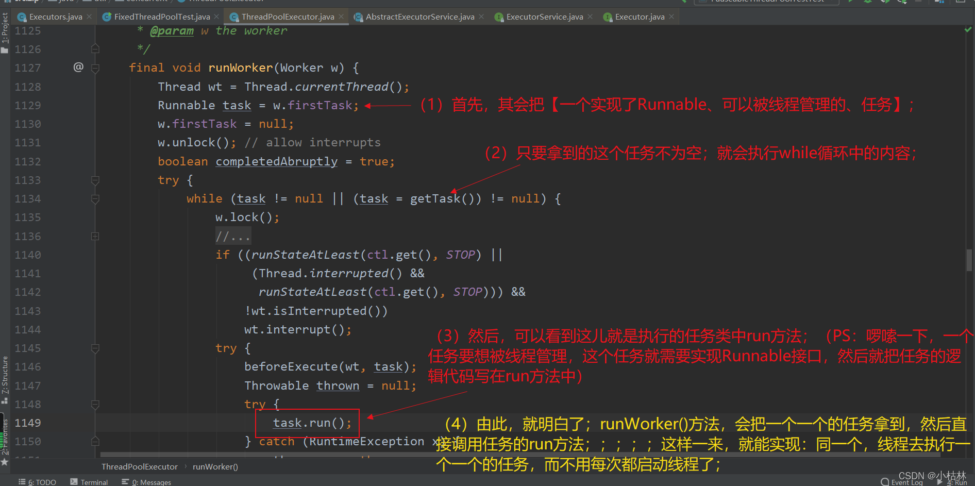Screen dimensions: 975x486
Task: Click line number 1128 in the gutter
Action: tap(28, 87)
